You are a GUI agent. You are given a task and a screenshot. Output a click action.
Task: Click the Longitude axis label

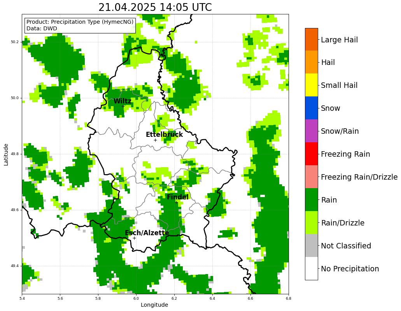[154, 305]
